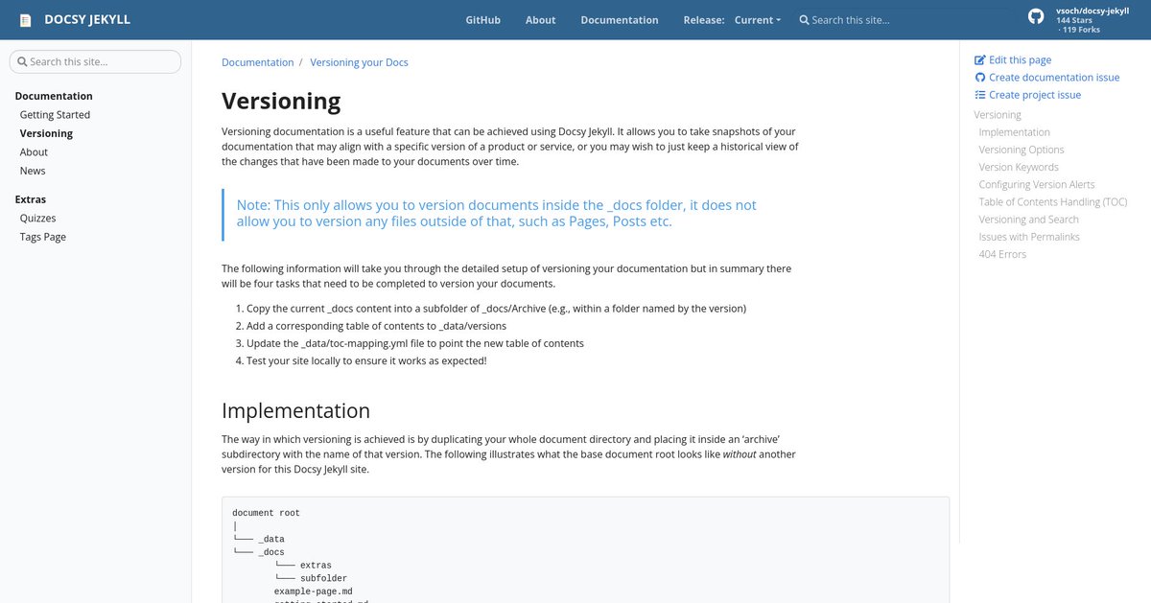The width and height of the screenshot is (1151, 603).
Task: Click the pencil icon beside Edit this page
Action: pyautogui.click(x=980, y=60)
